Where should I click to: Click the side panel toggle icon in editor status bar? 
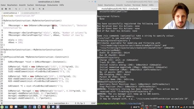(2, 103)
